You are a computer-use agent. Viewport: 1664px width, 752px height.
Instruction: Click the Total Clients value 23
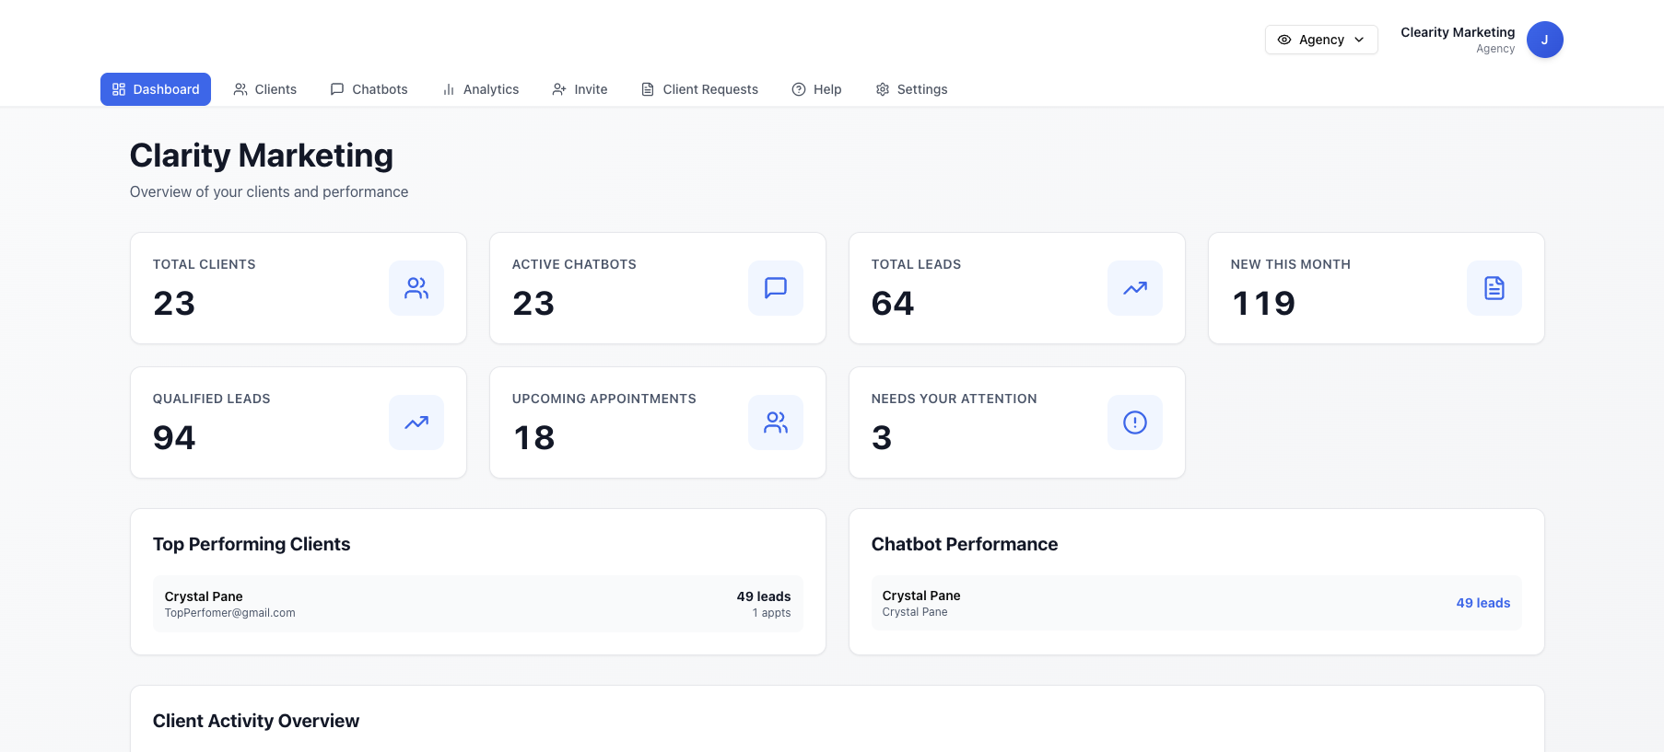174,303
